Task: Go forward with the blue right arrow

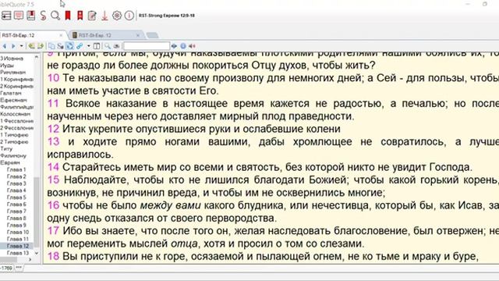Action: tap(13, 46)
